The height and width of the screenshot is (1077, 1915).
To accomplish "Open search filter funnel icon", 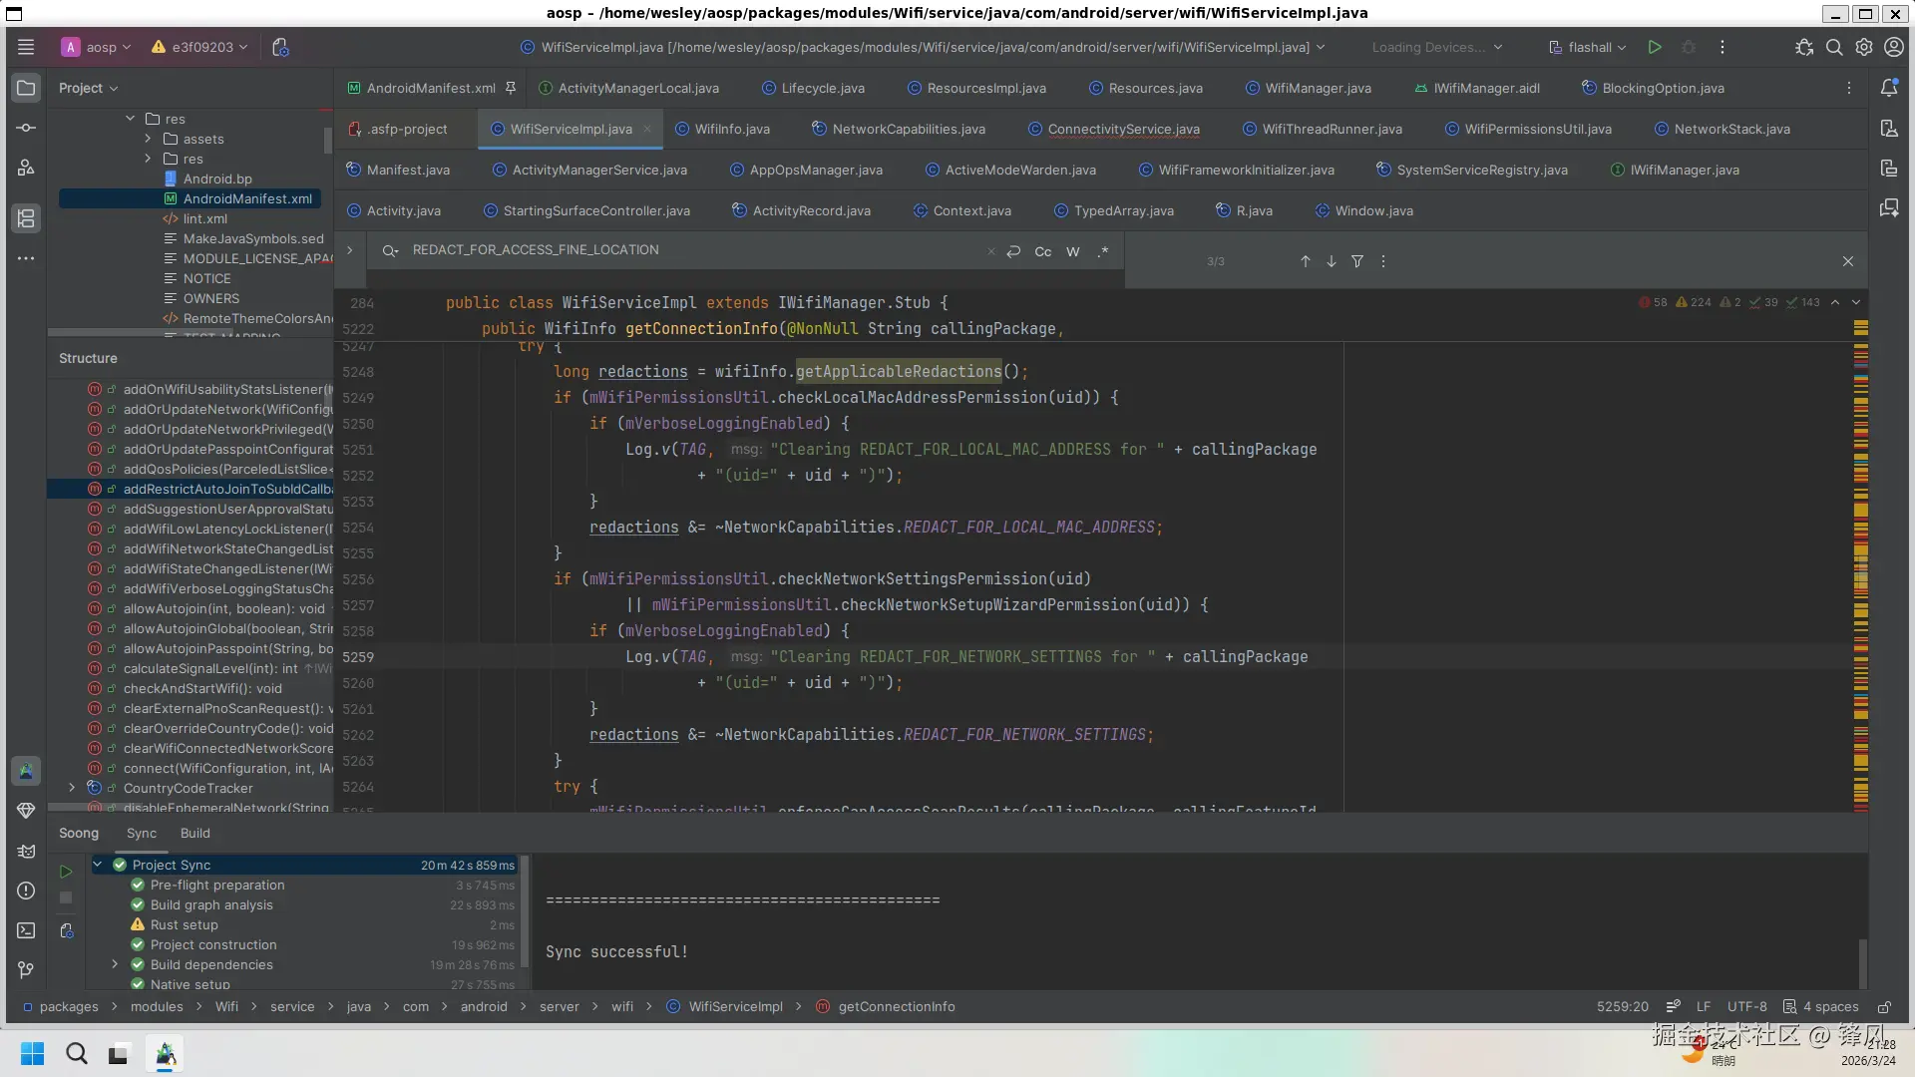I will click(x=1357, y=261).
